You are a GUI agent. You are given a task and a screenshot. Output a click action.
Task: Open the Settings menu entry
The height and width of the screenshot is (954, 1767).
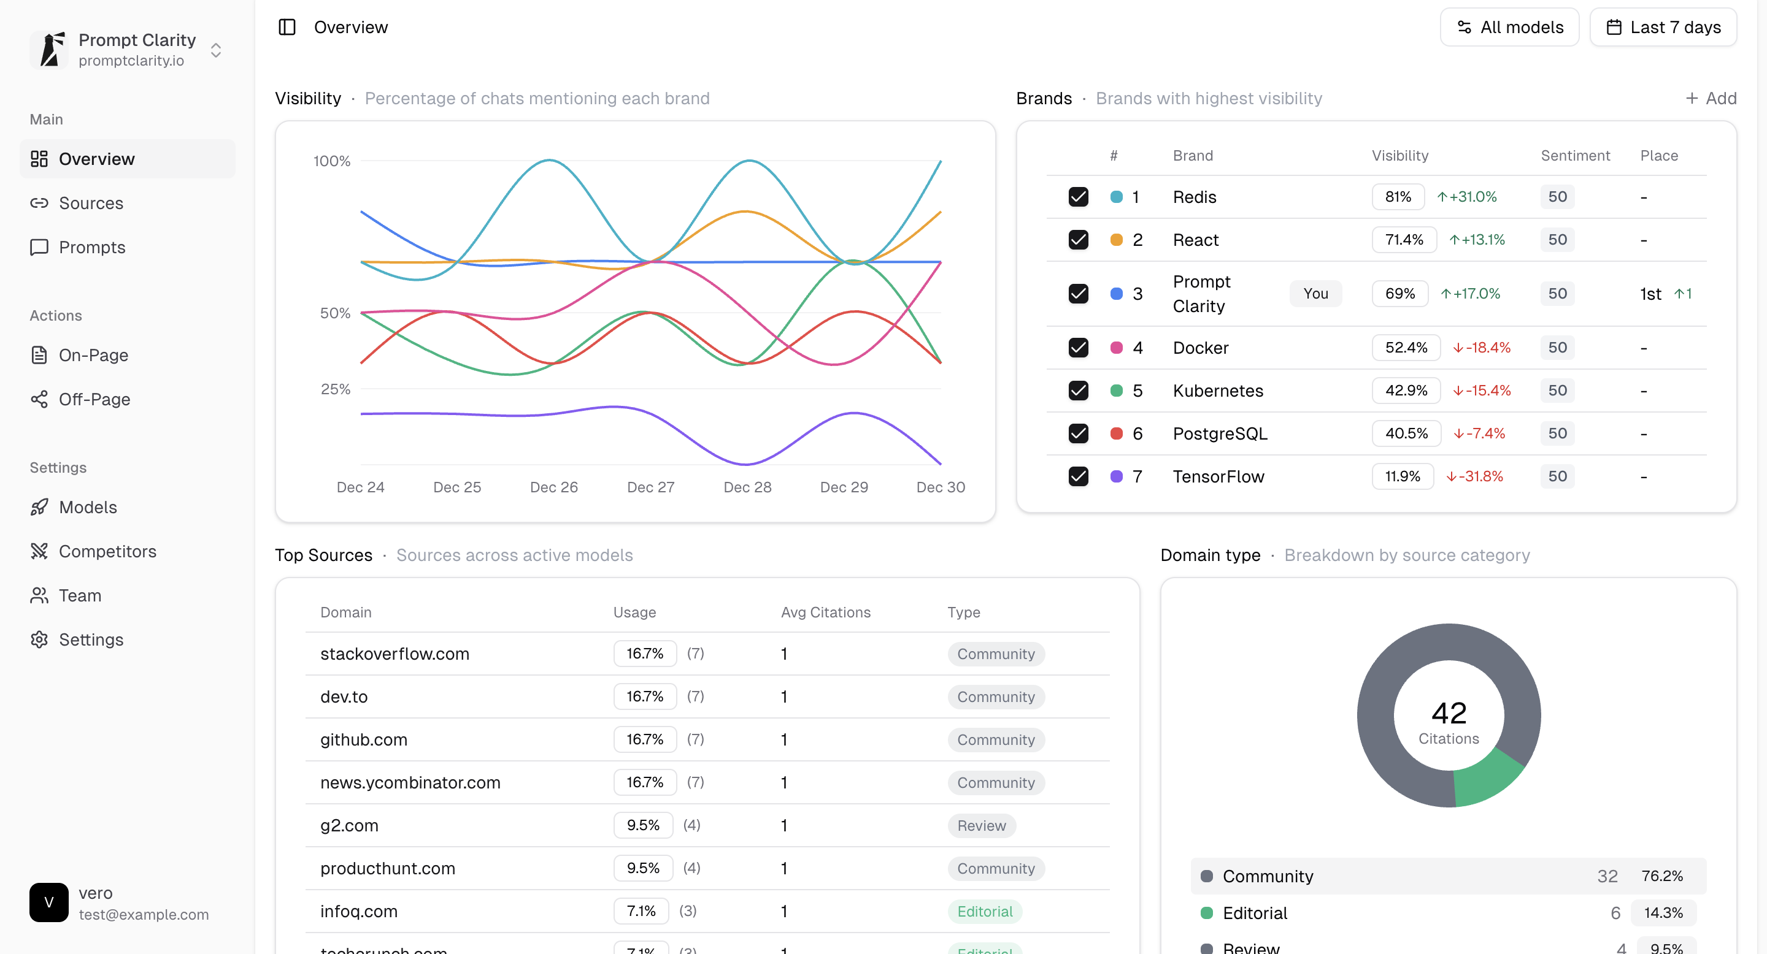tap(91, 639)
